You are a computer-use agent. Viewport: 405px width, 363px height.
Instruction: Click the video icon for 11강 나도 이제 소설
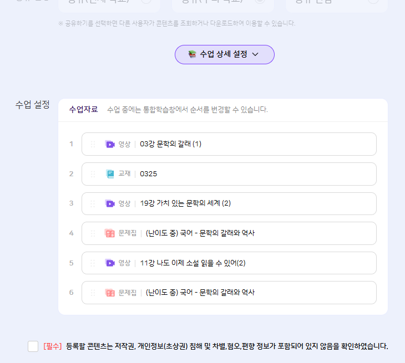click(110, 263)
